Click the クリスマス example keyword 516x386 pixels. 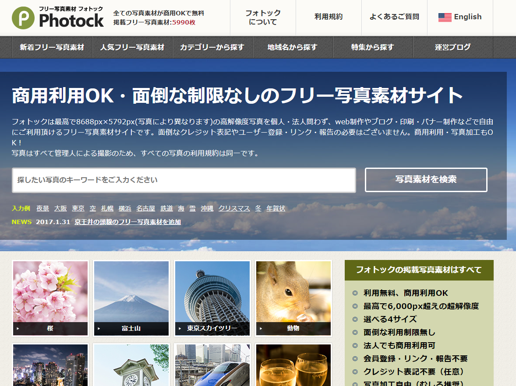[234, 208]
